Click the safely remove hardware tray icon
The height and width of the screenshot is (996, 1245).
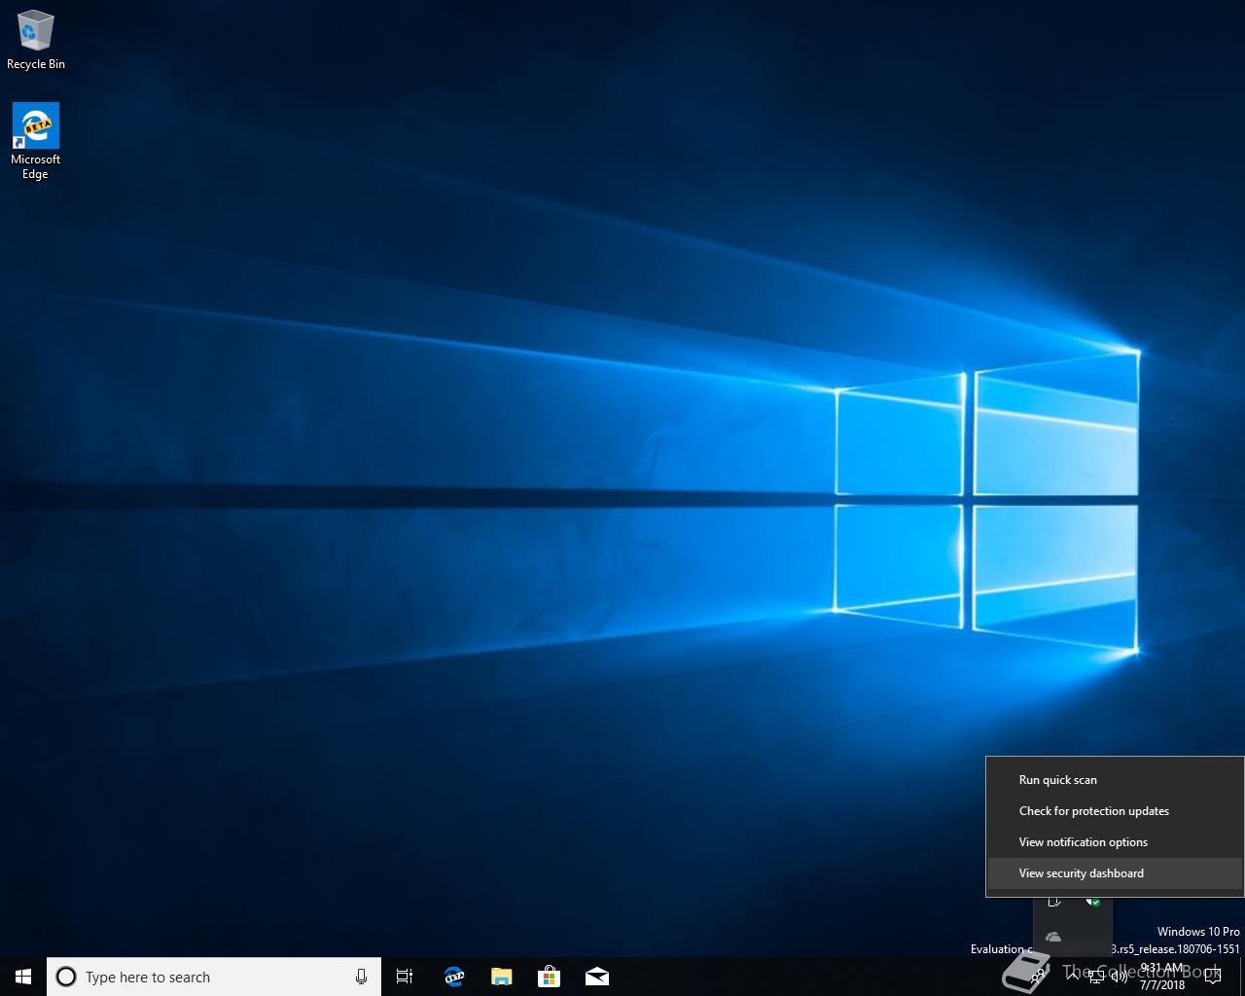pyautogui.click(x=1054, y=902)
